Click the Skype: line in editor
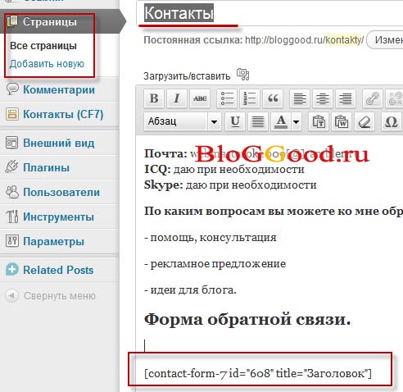 (x=230, y=185)
